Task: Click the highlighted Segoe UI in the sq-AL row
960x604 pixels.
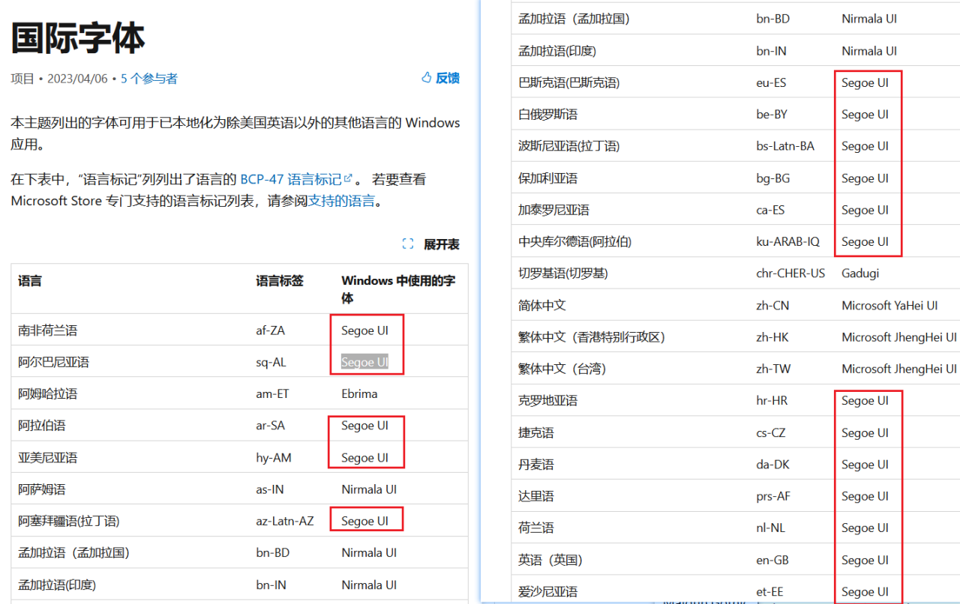Action: pos(364,363)
